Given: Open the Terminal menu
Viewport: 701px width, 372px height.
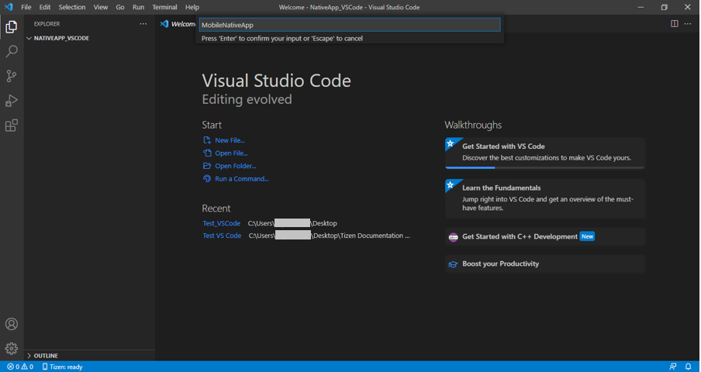Looking at the screenshot, I should click(x=164, y=7).
